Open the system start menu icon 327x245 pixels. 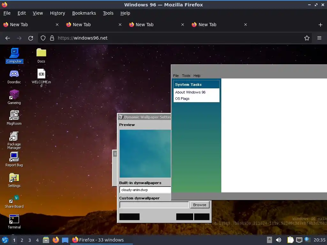click(5, 240)
